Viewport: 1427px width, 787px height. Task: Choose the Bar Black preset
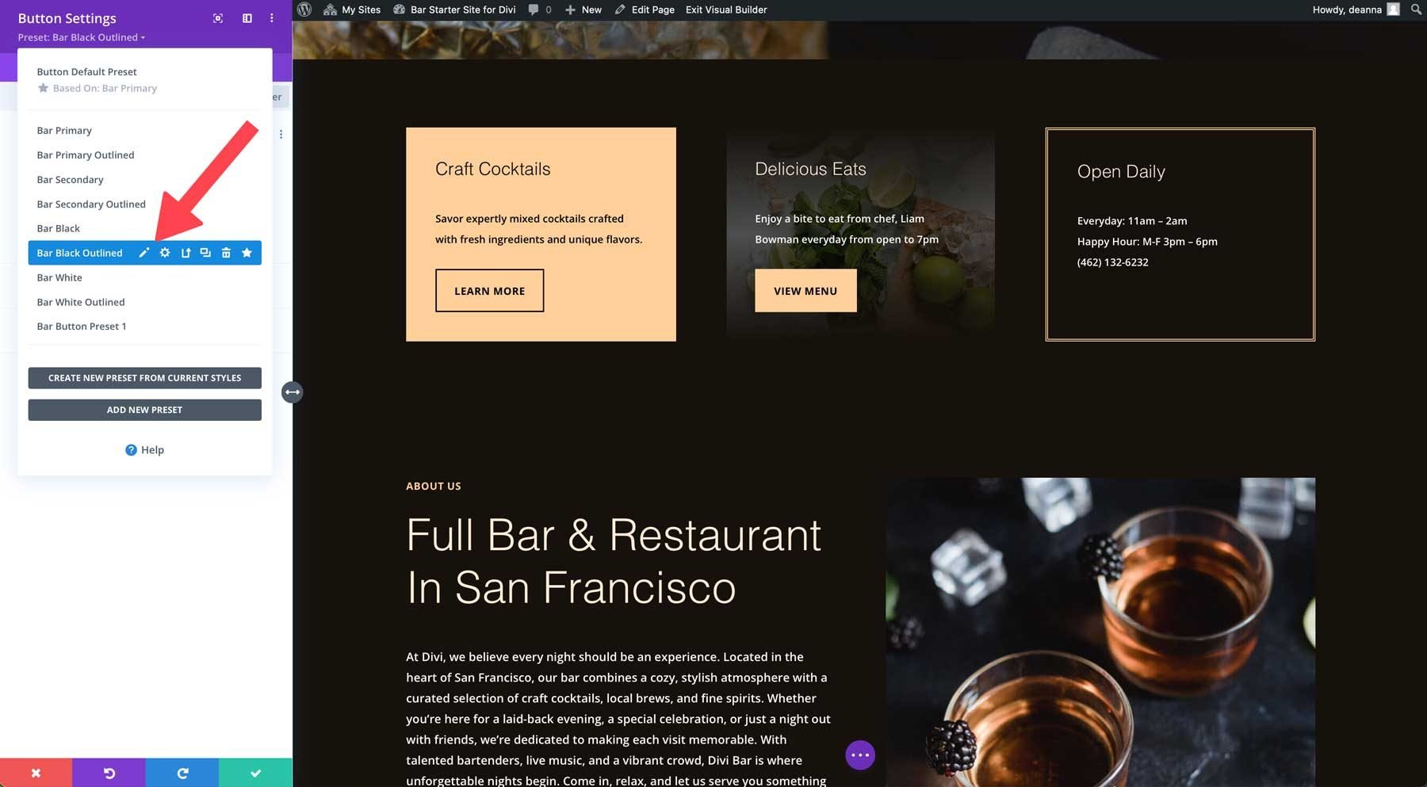pyautogui.click(x=58, y=228)
